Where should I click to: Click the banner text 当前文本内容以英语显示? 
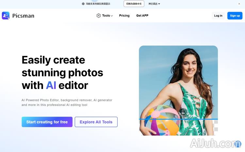point(98,4)
